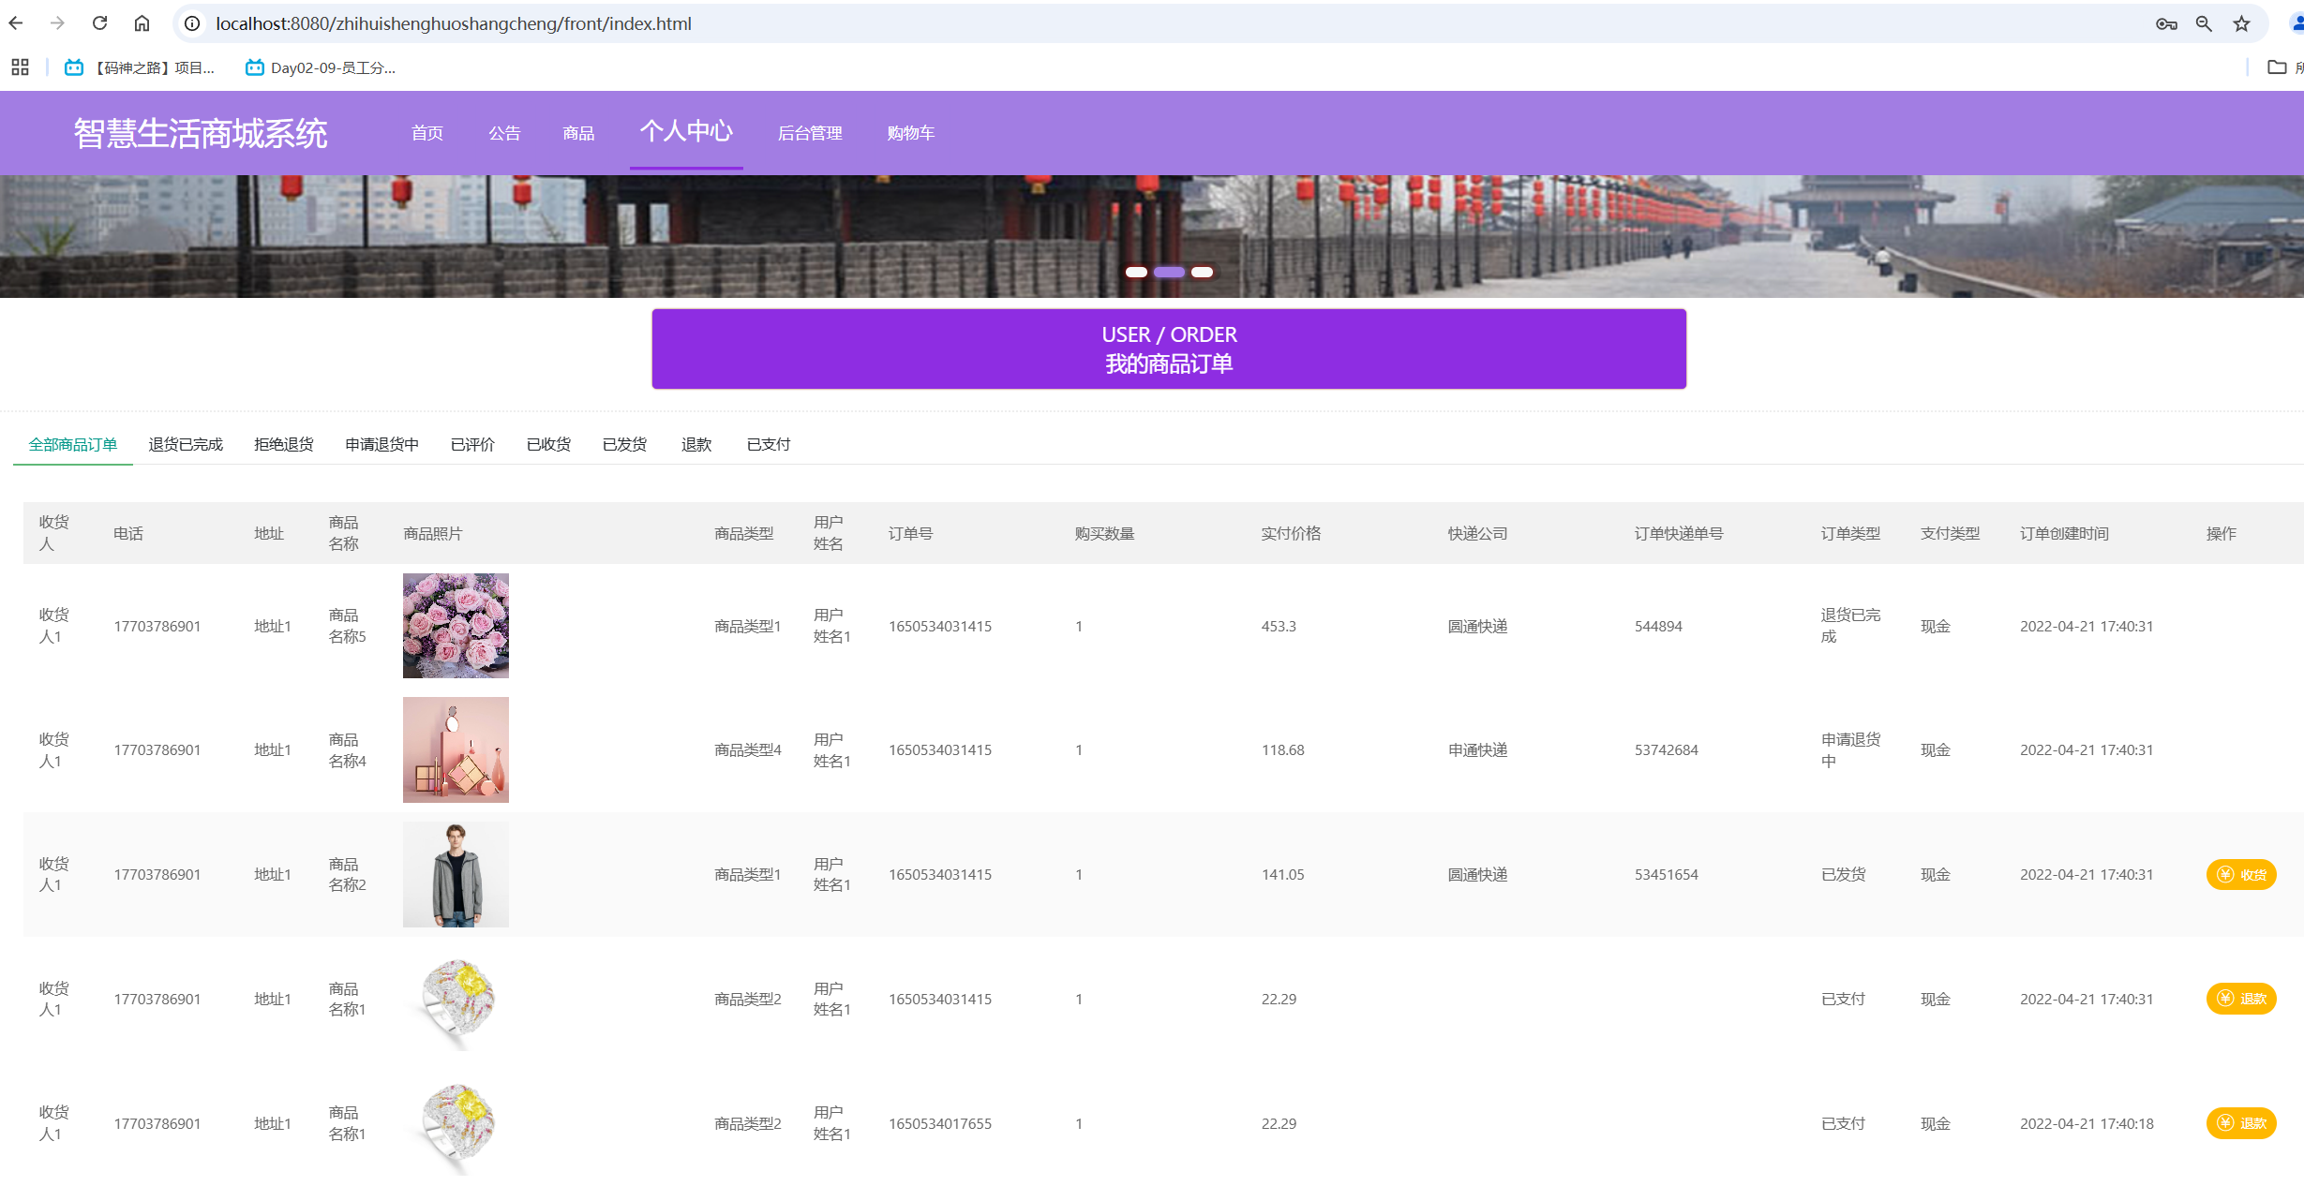Open ring photo for order 1650534017655

click(456, 1123)
